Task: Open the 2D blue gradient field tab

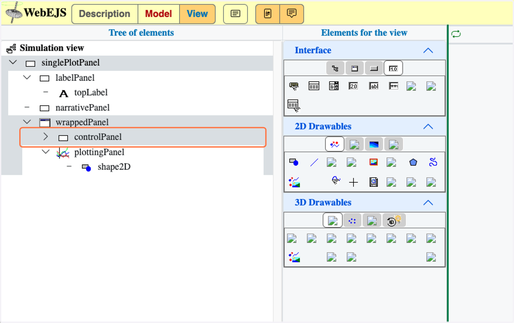Action: pos(374,144)
